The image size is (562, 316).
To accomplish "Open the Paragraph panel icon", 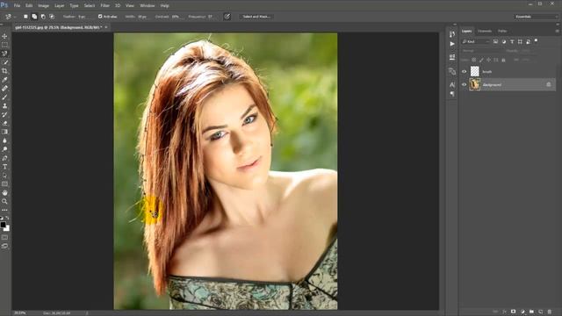I will (452, 94).
